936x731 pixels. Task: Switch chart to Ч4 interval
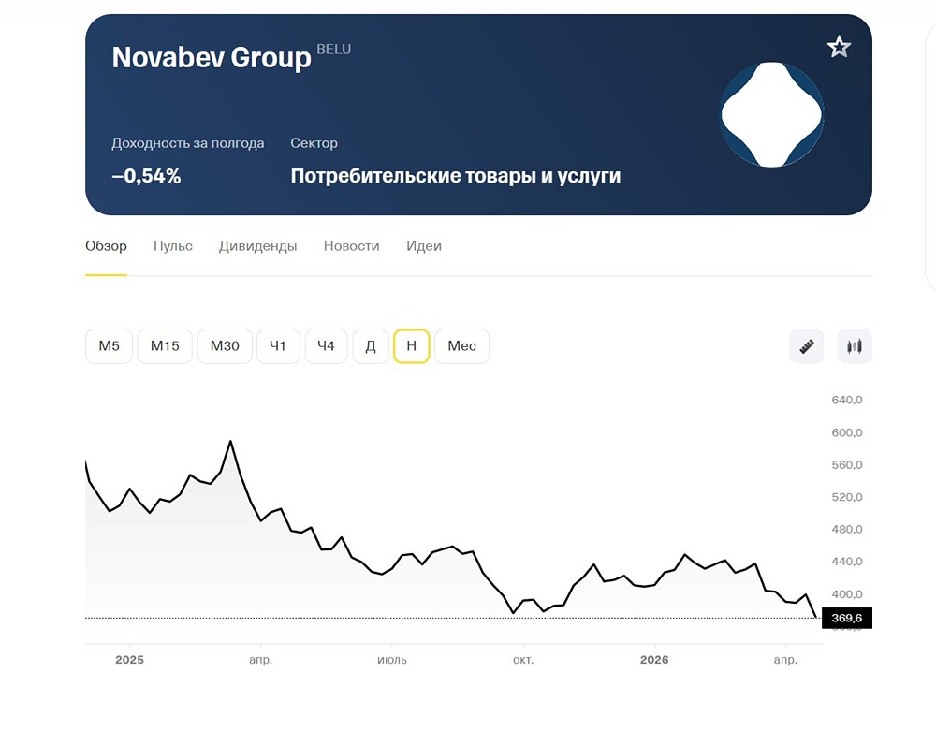[x=326, y=346]
